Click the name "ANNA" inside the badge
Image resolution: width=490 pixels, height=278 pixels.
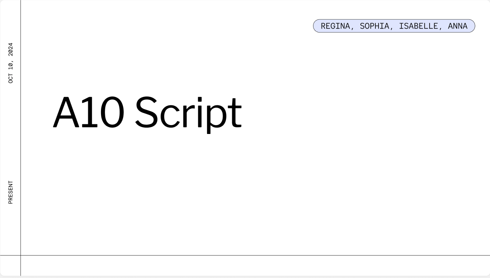[458, 26]
